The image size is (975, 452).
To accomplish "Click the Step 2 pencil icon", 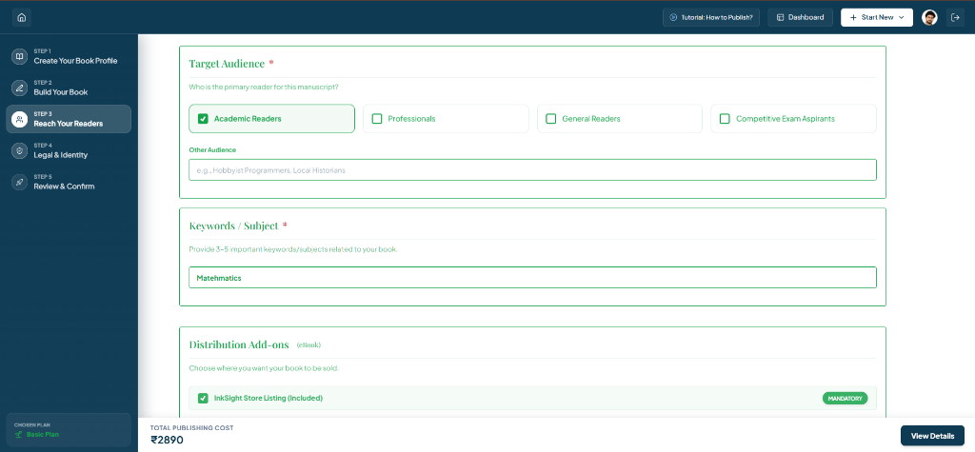I will pos(20,88).
